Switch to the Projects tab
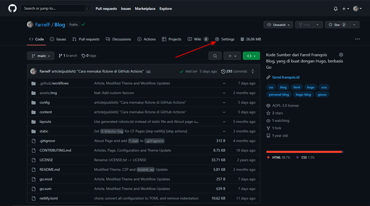Screen dimensions: 370x206 pos(172,39)
